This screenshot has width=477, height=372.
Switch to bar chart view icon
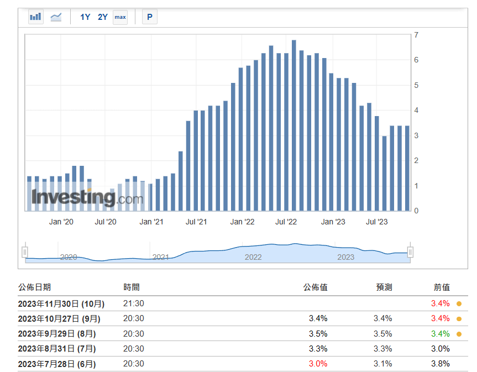tap(36, 17)
